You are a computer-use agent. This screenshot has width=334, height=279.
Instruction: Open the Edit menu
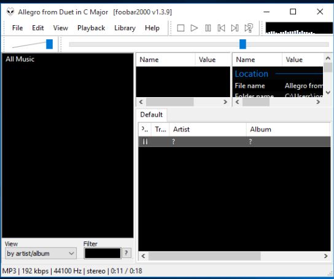pyautogui.click(x=38, y=28)
